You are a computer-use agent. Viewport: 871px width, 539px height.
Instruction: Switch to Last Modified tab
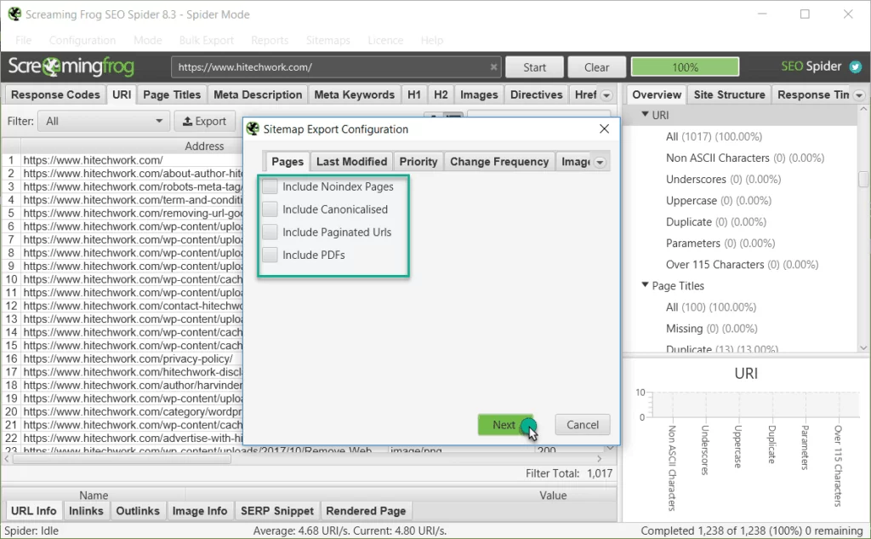tap(351, 162)
